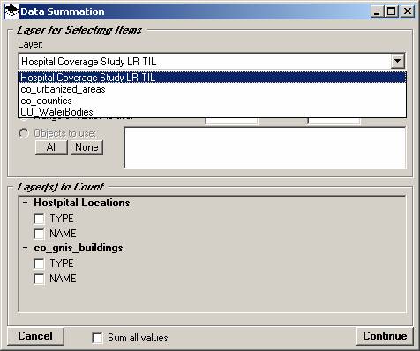Screen dimensions: 420x351
Task: Close the Data Summation dialog
Action: (408, 11)
